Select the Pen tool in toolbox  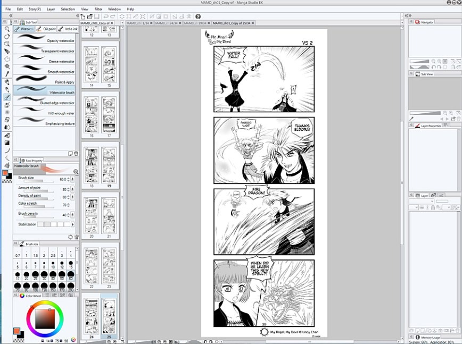7,82
